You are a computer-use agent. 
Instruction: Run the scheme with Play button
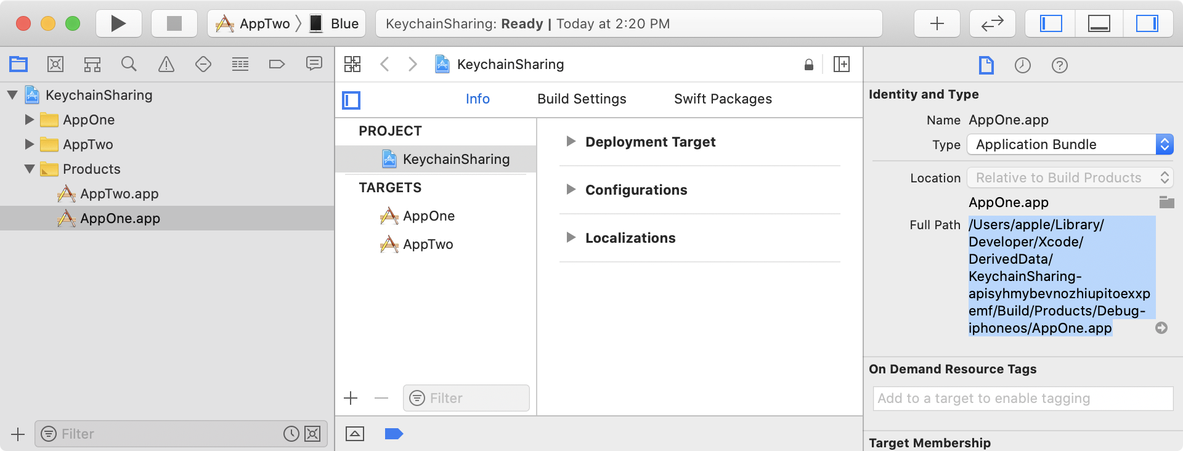(x=119, y=23)
